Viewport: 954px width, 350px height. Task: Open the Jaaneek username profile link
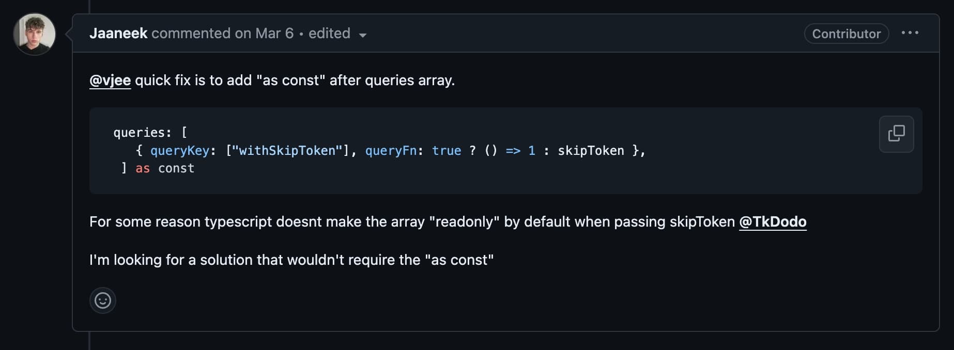point(118,34)
